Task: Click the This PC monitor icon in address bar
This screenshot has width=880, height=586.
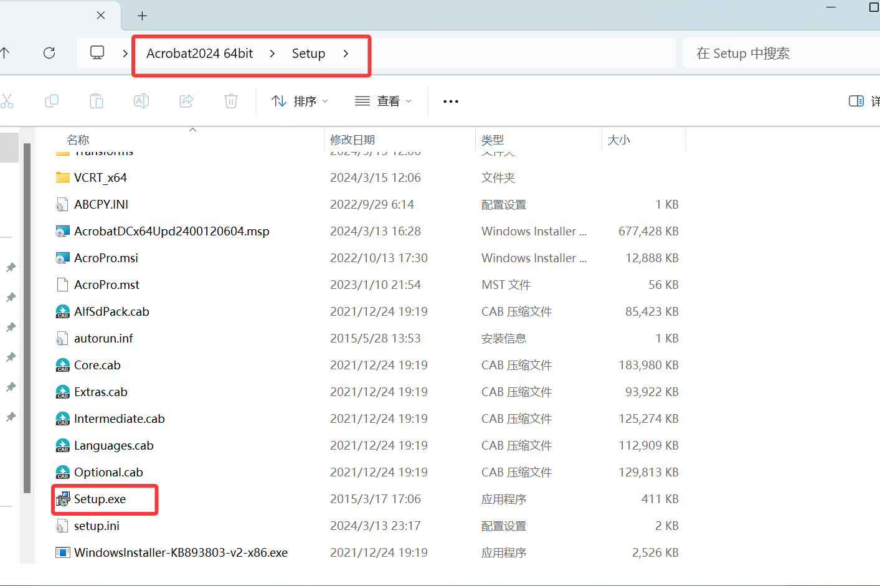Action: (x=97, y=53)
